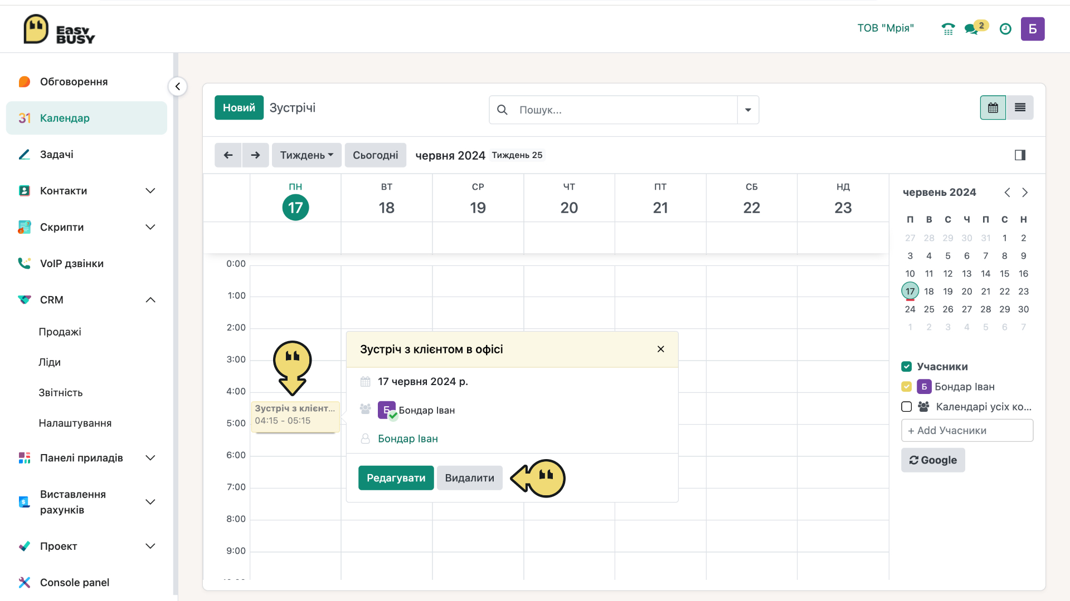This screenshot has height=601, width=1070.
Task: Select June 17 in the mini calendar
Action: 910,291
